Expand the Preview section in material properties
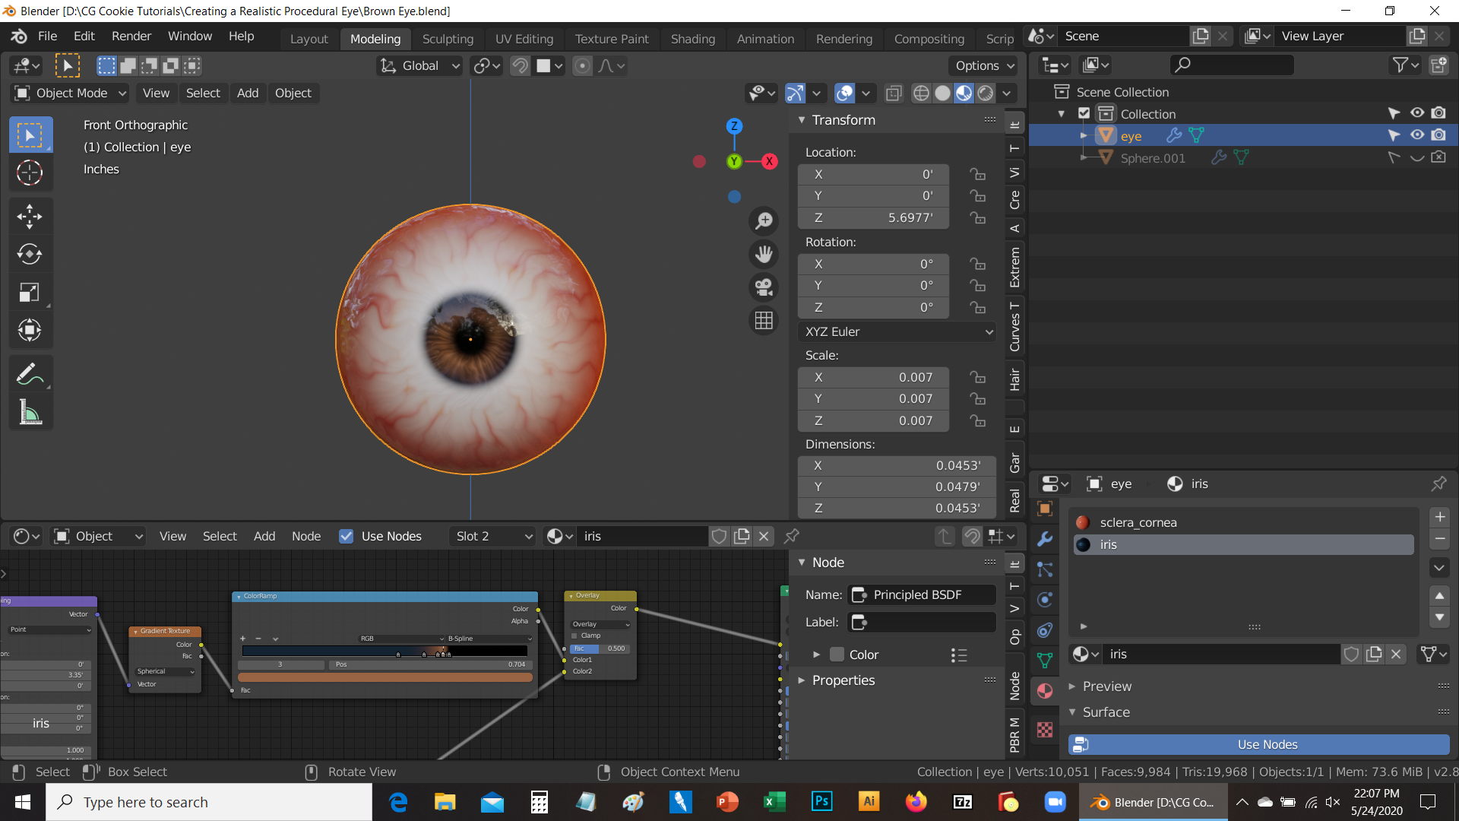The image size is (1459, 821). [1107, 686]
